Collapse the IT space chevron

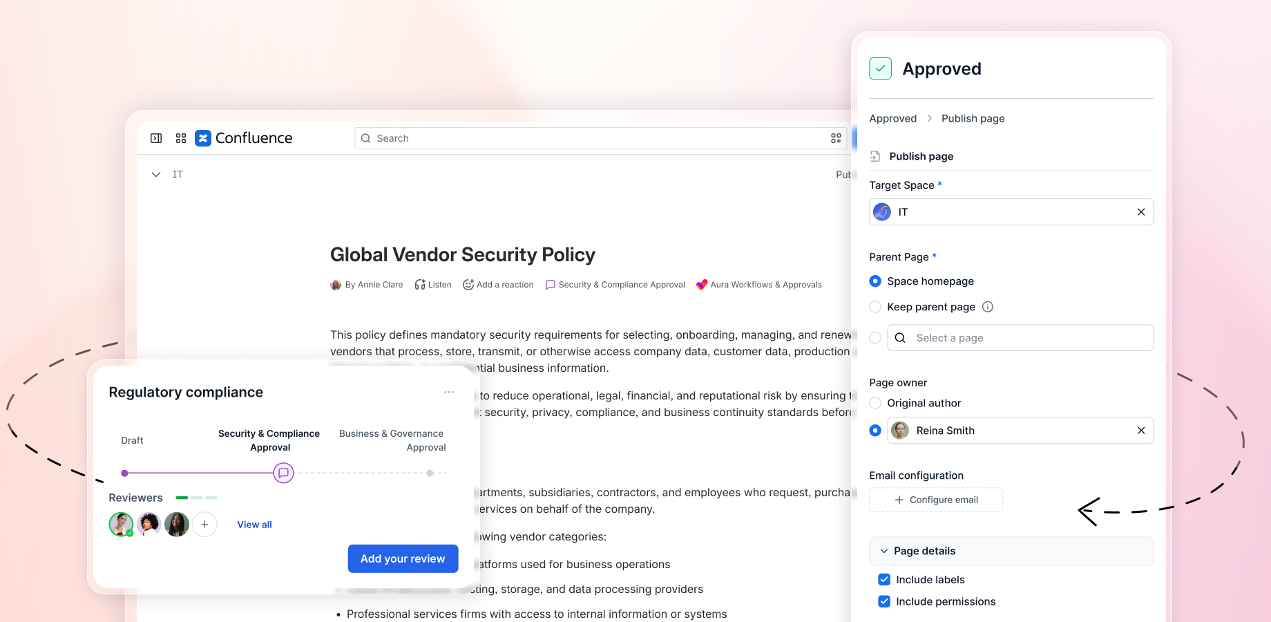tap(156, 175)
